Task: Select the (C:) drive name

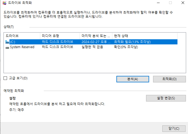Action: pos(12,42)
